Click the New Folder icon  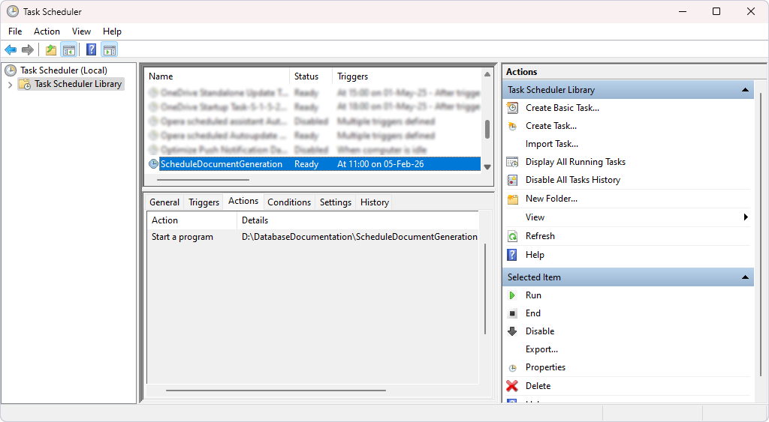click(x=512, y=199)
